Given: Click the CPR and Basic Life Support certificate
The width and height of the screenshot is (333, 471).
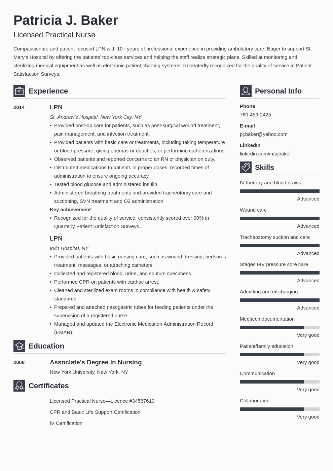Looking at the screenshot, I should point(95,412).
